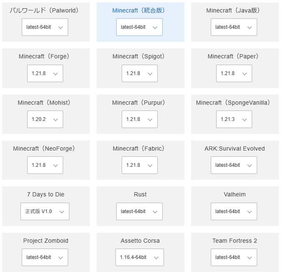Open the Minecraft Purpur version dropdown

coord(139,119)
